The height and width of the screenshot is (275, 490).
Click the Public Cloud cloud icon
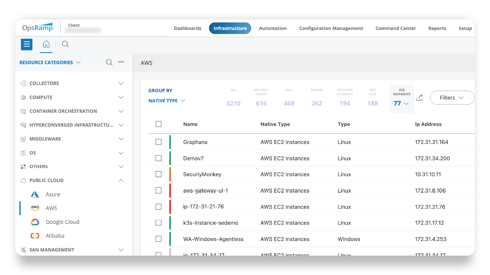point(23,181)
